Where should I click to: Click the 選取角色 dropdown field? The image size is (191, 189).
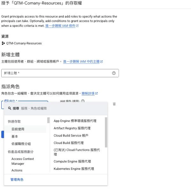point(25,101)
